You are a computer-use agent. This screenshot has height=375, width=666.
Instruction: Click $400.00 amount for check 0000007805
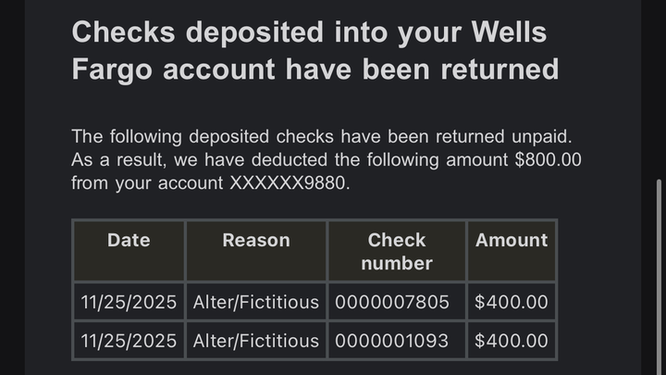(512, 302)
